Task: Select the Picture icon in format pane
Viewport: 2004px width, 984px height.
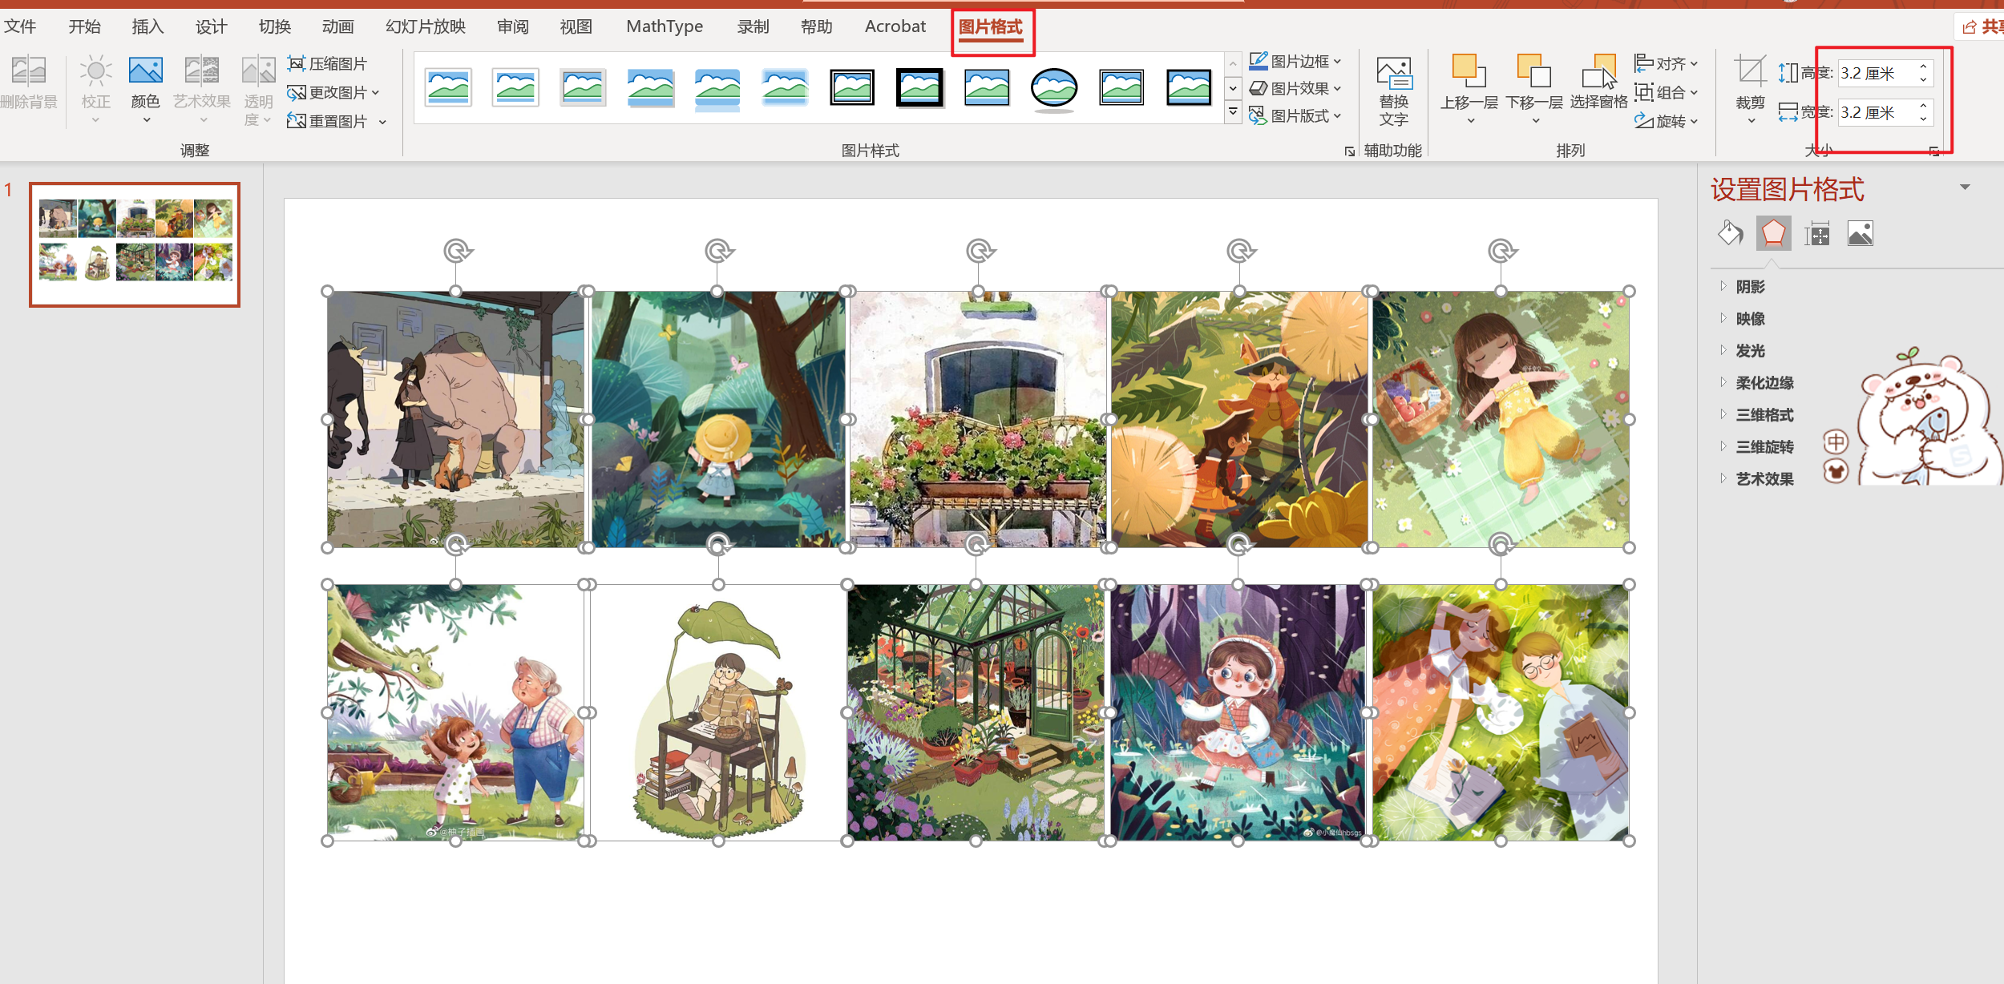Action: [x=1860, y=234]
